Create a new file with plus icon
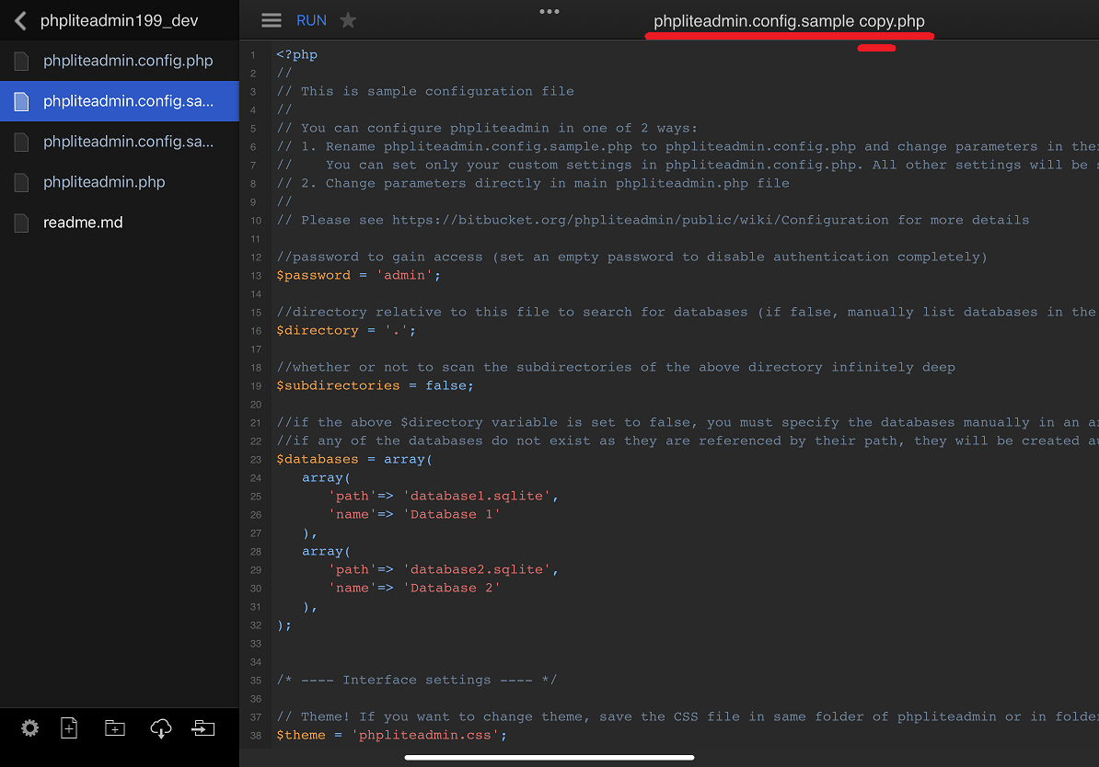The height and width of the screenshot is (767, 1099). tap(69, 728)
